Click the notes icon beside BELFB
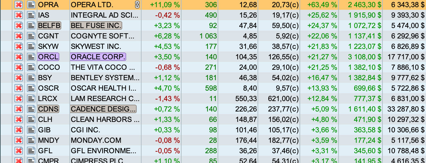This screenshot has height=163, width=426. pyautogui.click(x=31, y=26)
